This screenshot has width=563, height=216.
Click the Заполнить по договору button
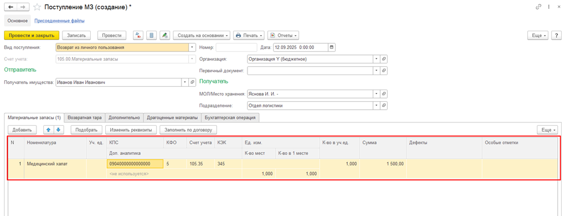pos(188,129)
